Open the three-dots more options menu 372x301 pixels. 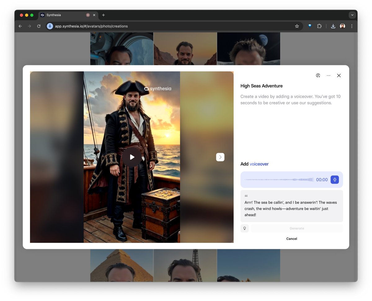(x=328, y=75)
